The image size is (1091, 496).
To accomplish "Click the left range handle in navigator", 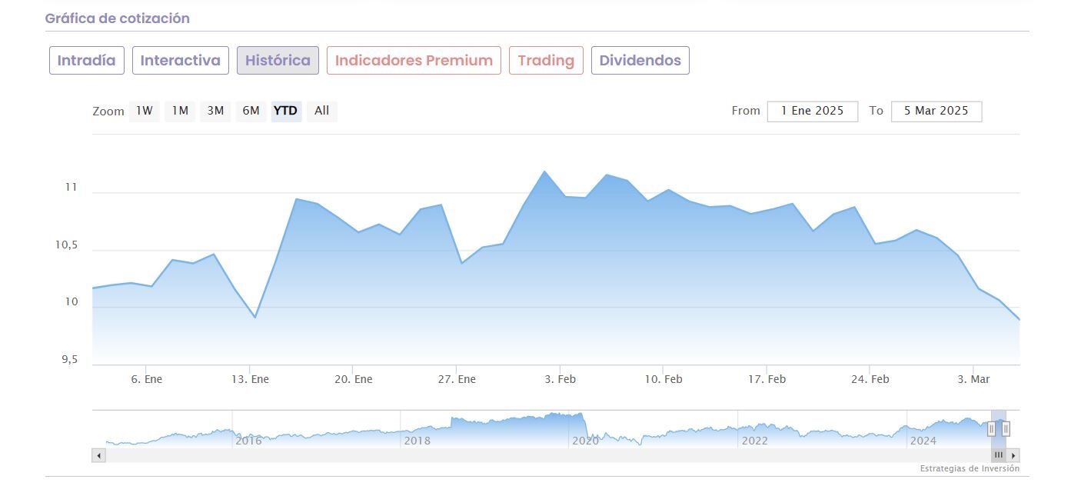I will (992, 428).
